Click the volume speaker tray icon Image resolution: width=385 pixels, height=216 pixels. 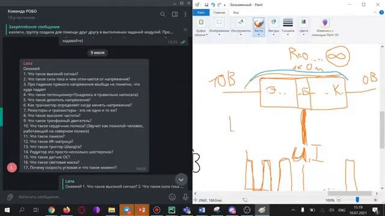pos(331,210)
